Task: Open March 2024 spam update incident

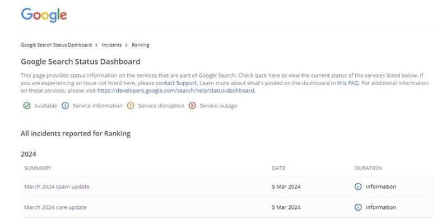Action: [57, 187]
